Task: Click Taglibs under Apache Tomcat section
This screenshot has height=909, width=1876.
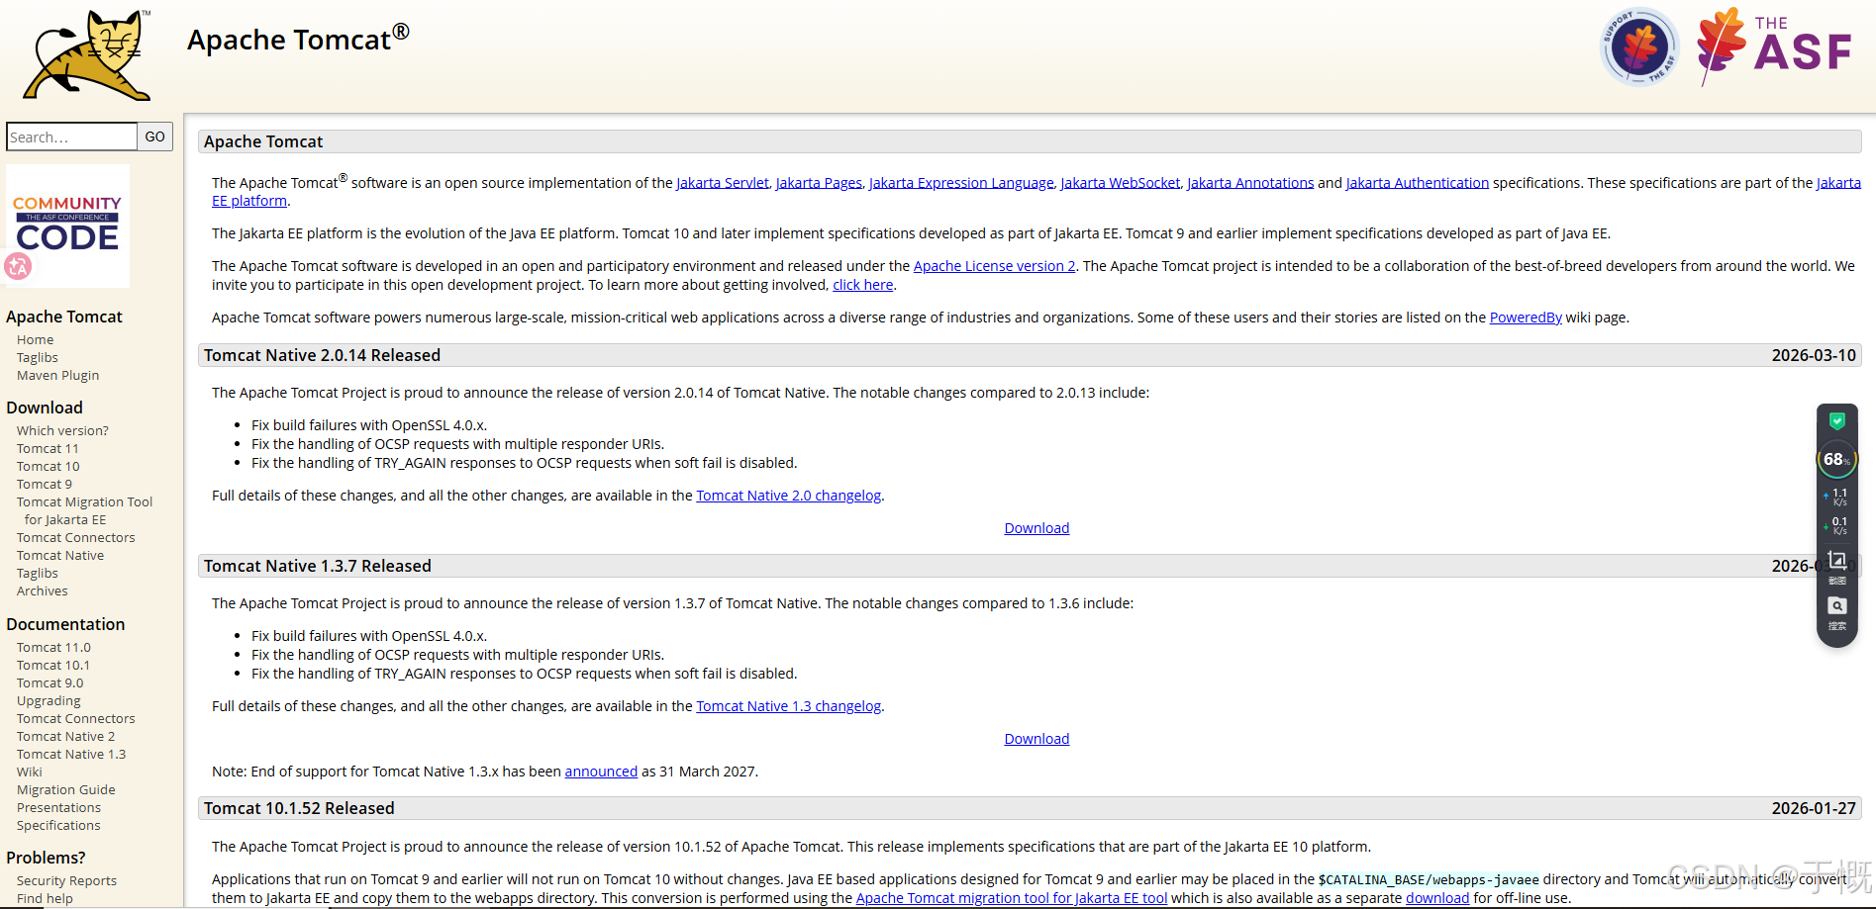Action: pyautogui.click(x=38, y=357)
